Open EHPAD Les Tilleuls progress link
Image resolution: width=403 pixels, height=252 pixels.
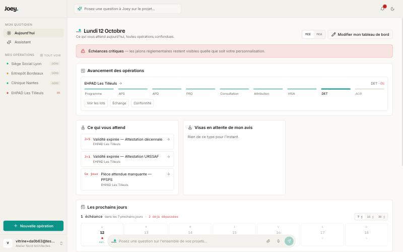coord(103,83)
